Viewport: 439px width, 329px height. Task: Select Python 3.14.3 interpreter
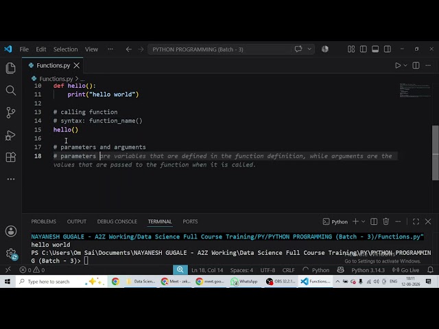[368, 270]
